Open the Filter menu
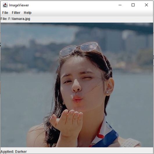The width and height of the screenshot is (154, 154). pyautogui.click(x=16, y=13)
